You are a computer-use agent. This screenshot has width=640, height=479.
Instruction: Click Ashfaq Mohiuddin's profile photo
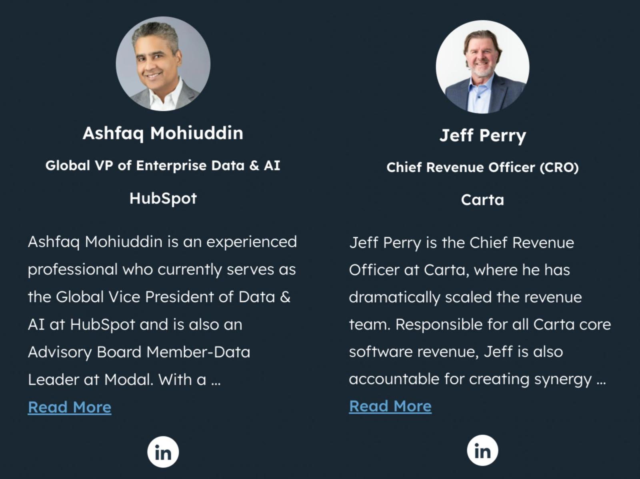point(163,64)
